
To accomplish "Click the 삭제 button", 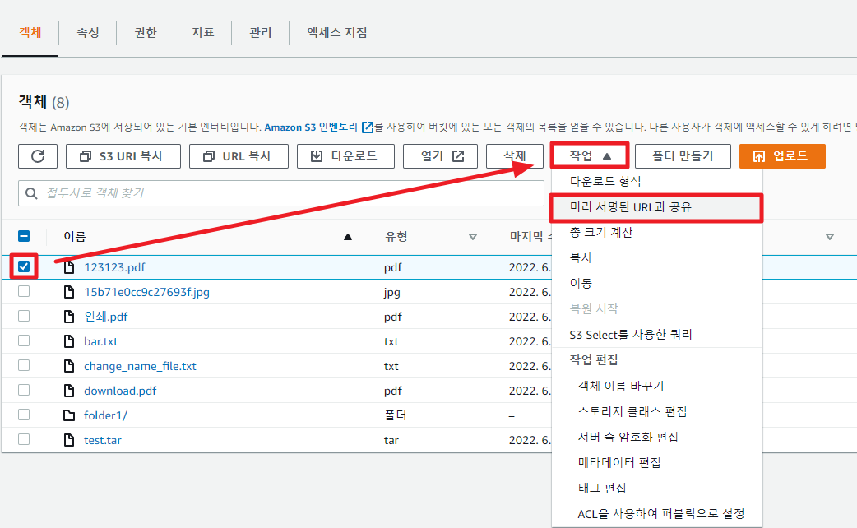I will click(x=514, y=156).
